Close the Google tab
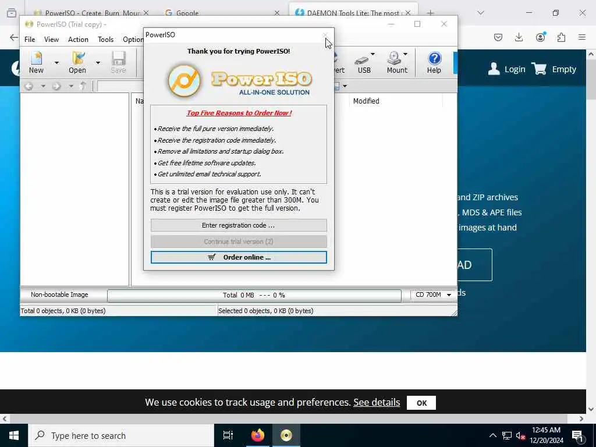 coord(276,13)
